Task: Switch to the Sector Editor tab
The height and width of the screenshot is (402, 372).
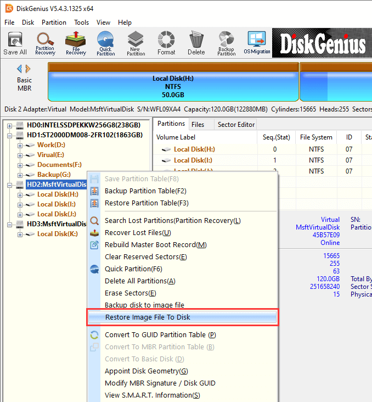Action: (x=236, y=125)
